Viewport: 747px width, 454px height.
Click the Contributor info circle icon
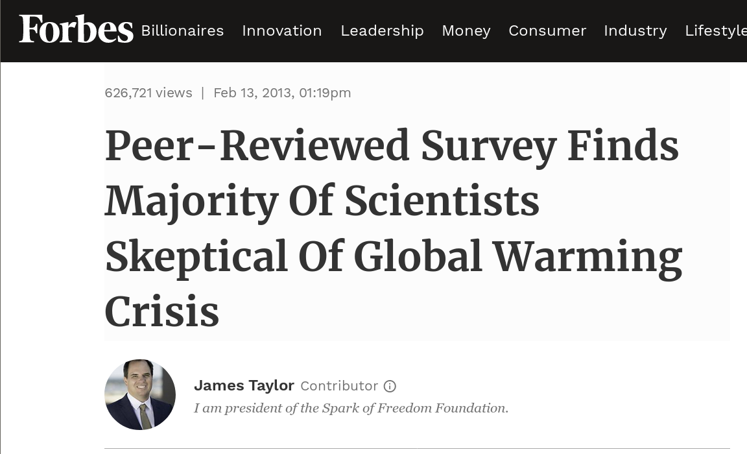[390, 386]
